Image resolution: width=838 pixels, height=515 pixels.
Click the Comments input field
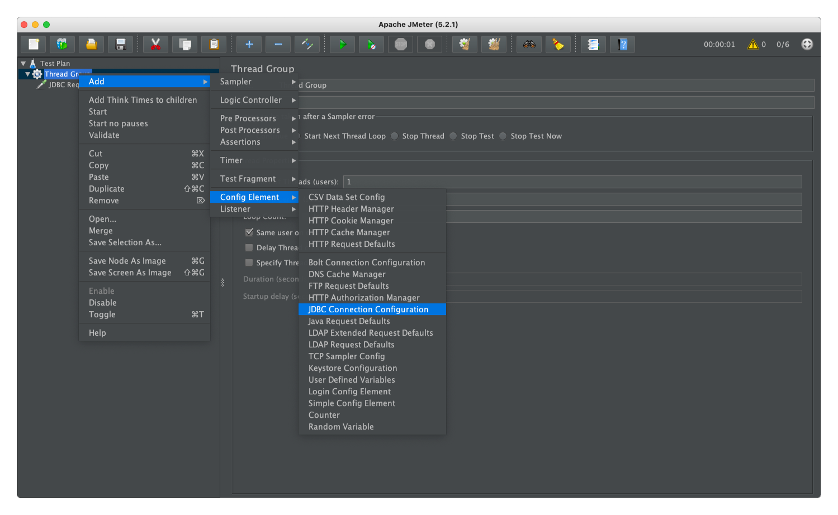pos(556,102)
